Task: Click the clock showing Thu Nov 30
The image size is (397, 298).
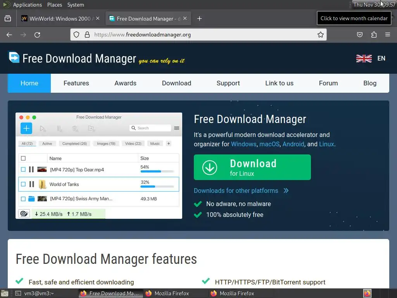Action: tap(374, 5)
